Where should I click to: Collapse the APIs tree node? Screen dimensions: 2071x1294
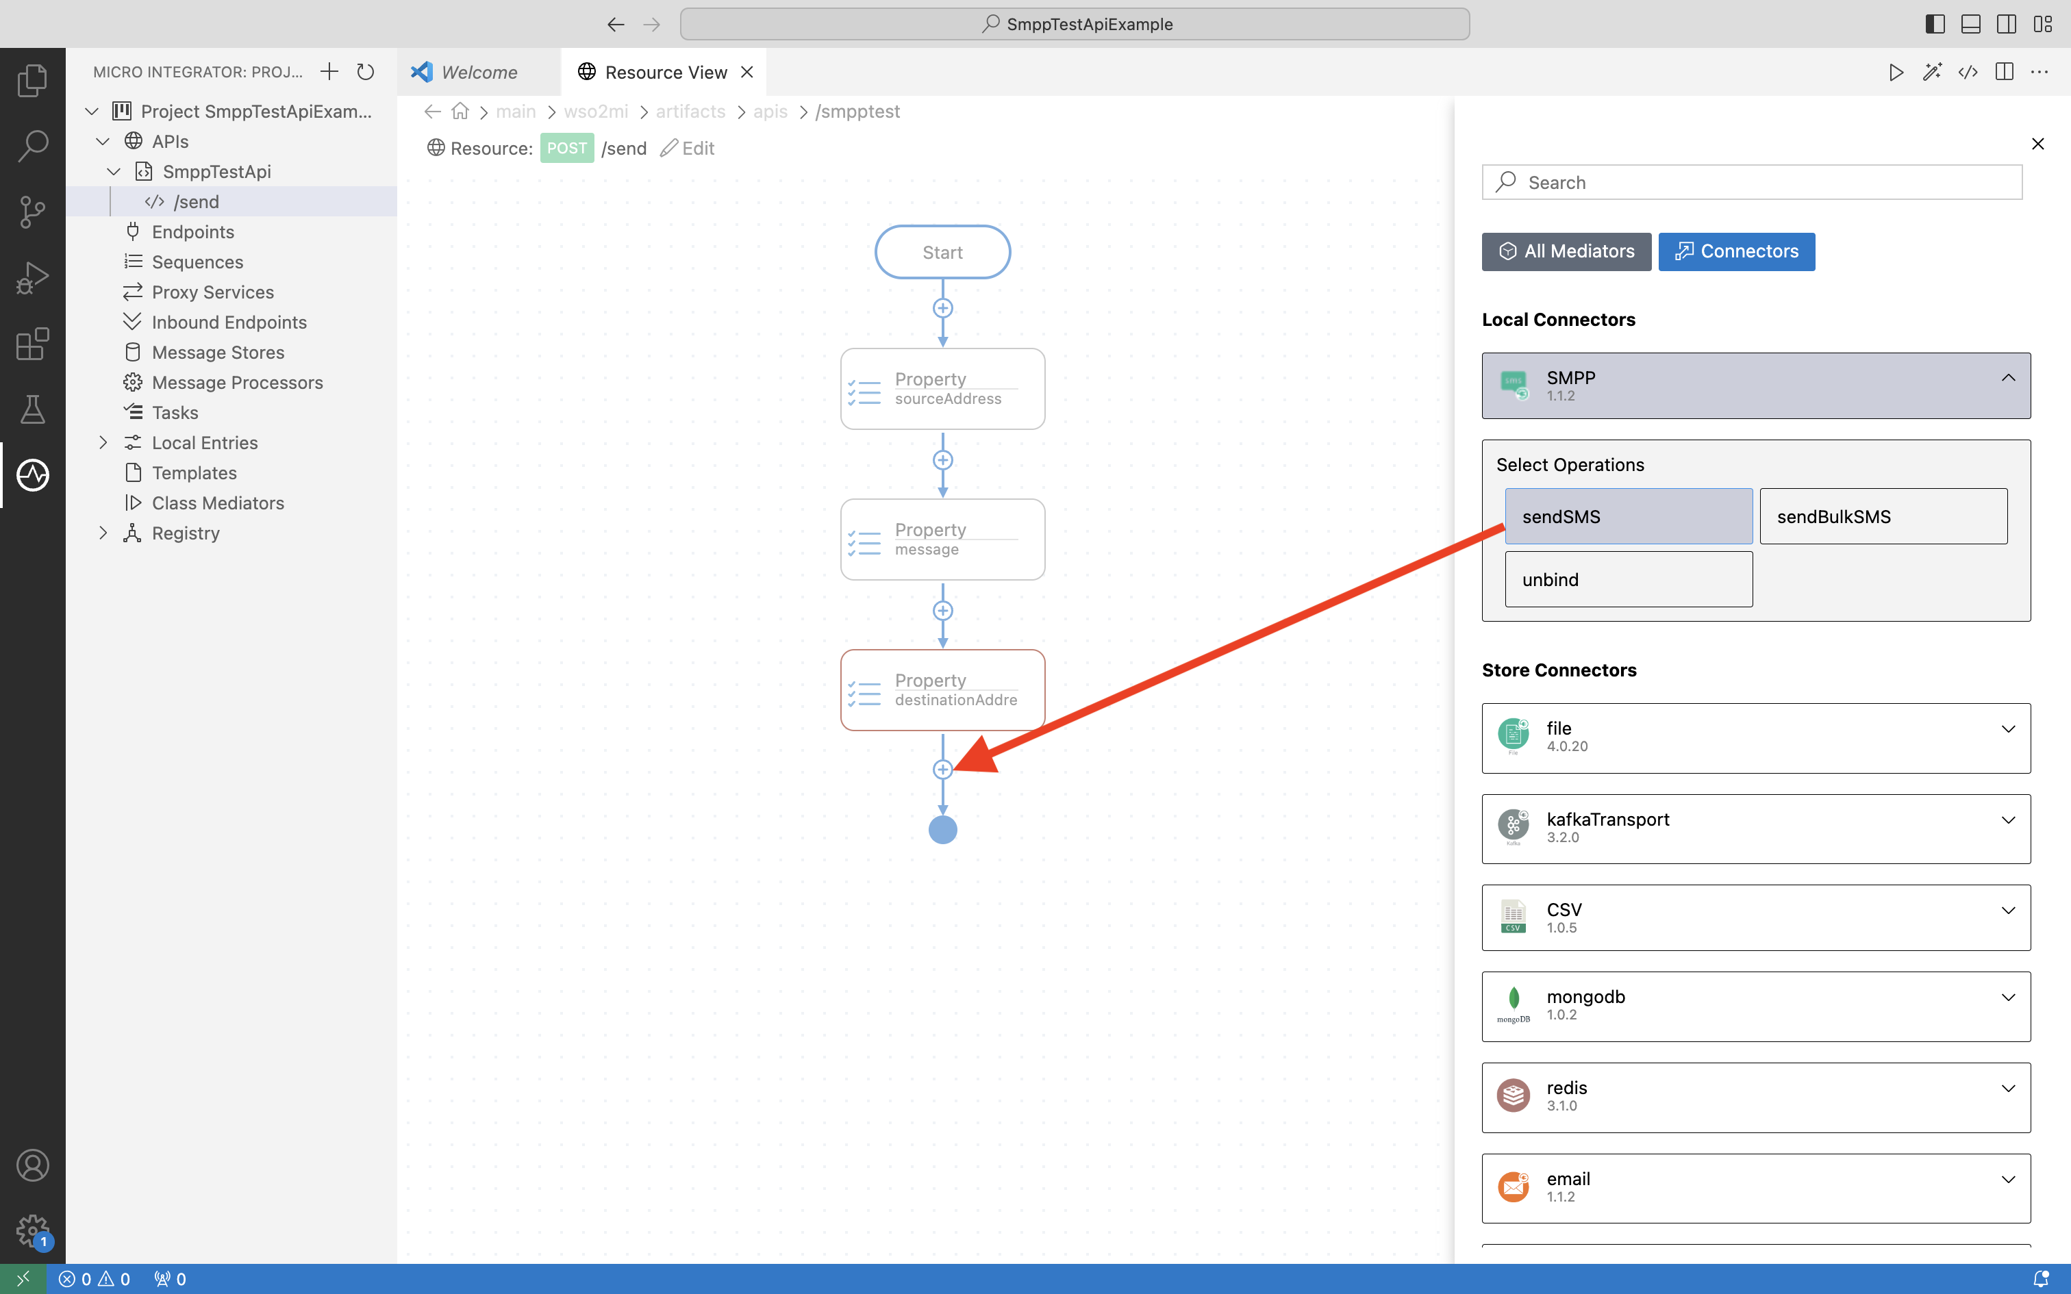103,141
